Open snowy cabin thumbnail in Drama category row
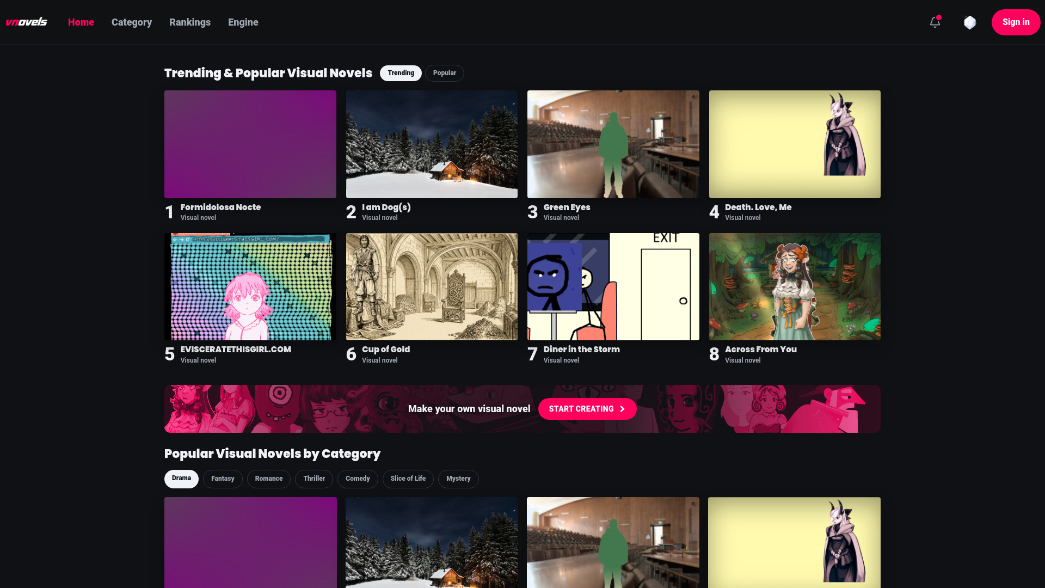This screenshot has height=588, width=1045. 432,542
